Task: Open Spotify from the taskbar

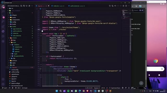Action: [x=68, y=91]
